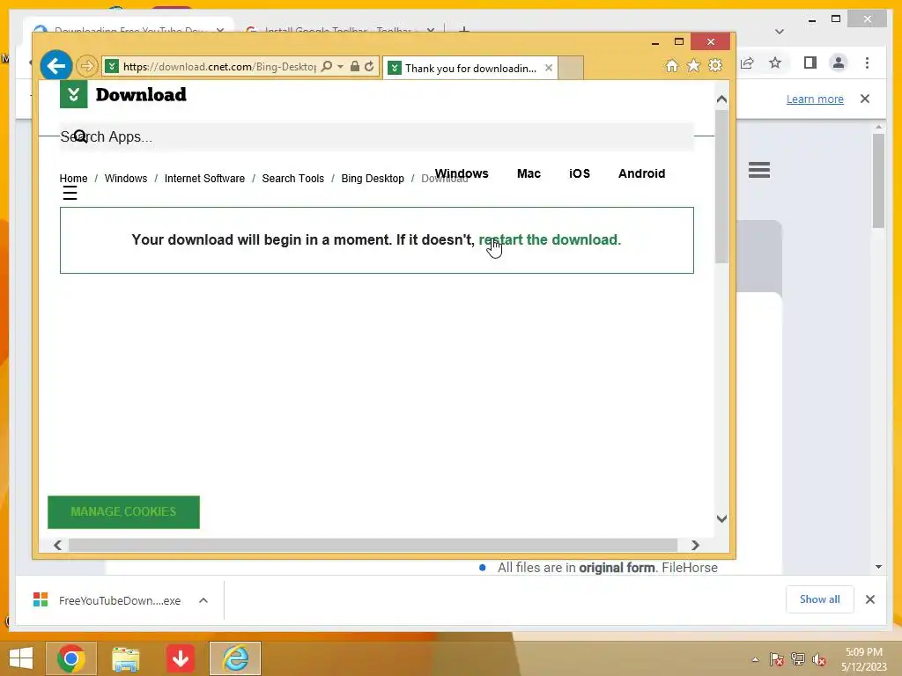Open the red download app in taskbar
This screenshot has width=902, height=676.
point(180,658)
